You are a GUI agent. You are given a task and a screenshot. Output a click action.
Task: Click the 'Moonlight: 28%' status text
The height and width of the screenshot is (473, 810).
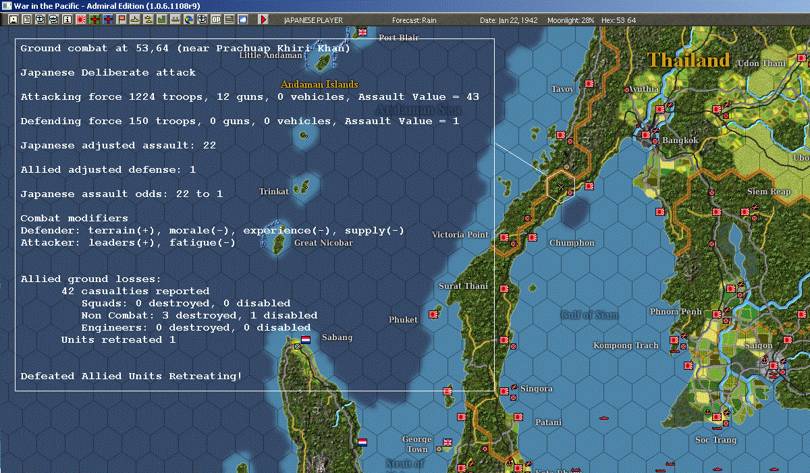point(571,20)
